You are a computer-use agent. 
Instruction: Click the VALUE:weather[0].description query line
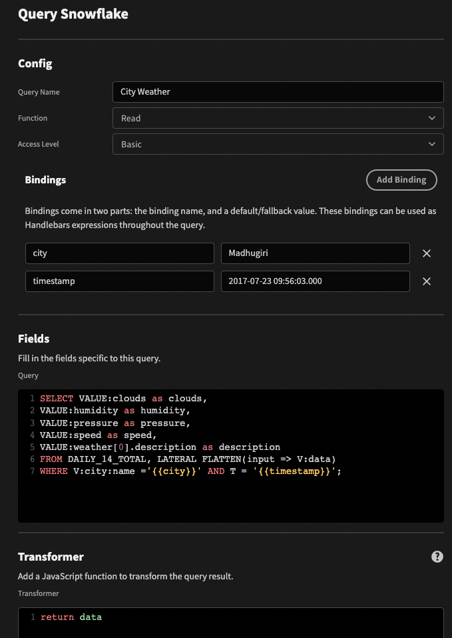pos(160,447)
